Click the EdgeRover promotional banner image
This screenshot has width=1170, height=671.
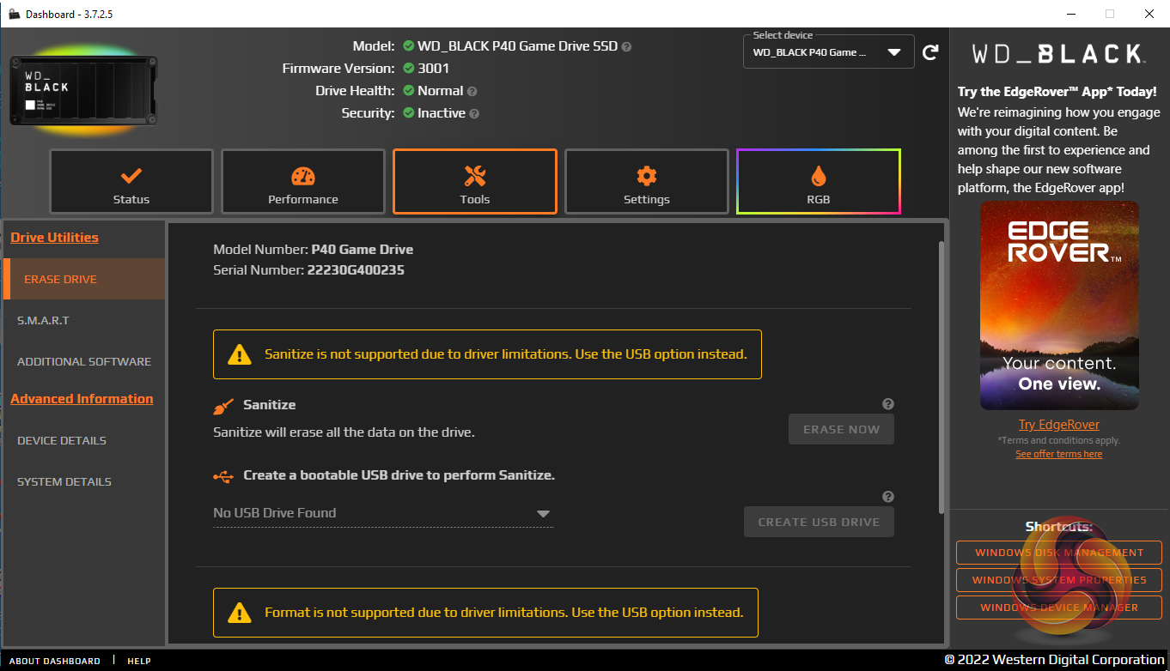(1059, 305)
